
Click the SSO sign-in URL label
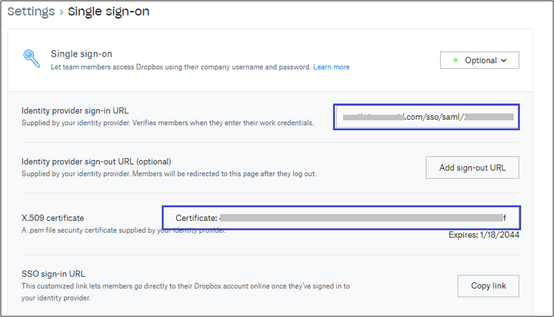click(x=53, y=274)
